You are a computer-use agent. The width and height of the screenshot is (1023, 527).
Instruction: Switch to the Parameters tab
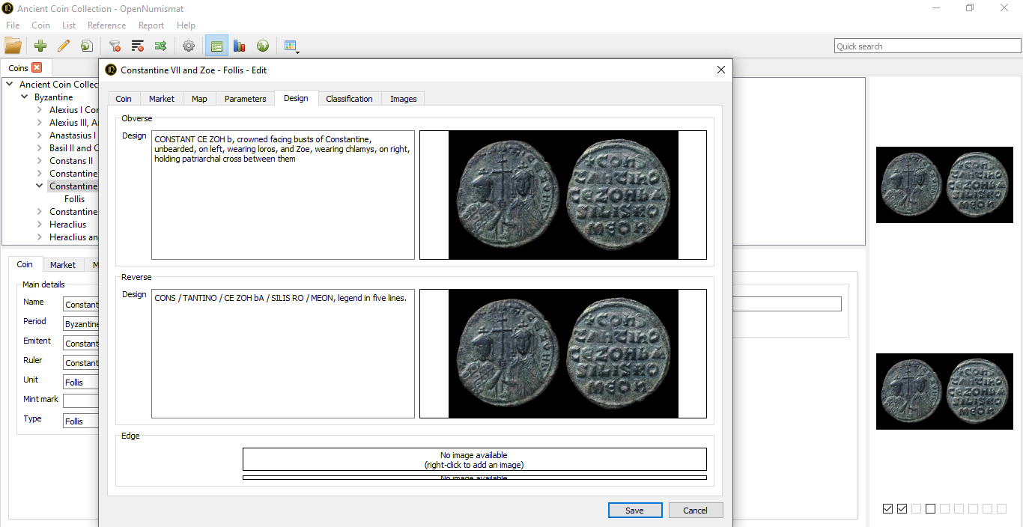[x=246, y=99]
